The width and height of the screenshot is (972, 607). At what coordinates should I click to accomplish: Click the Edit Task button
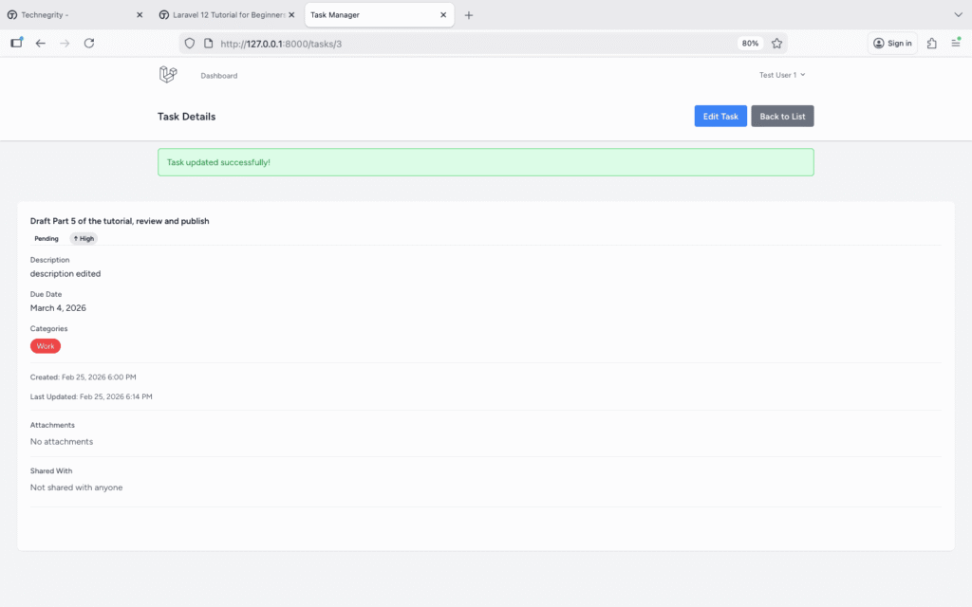click(720, 116)
